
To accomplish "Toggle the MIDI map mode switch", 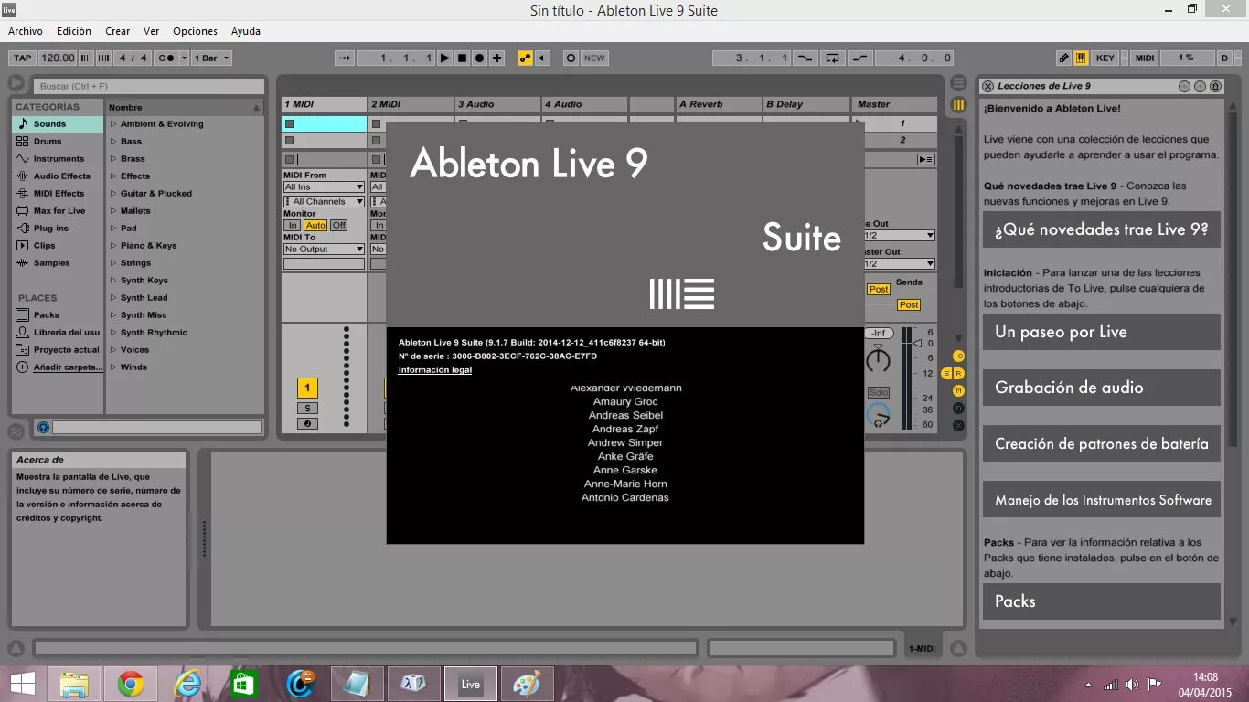I will click(1145, 58).
